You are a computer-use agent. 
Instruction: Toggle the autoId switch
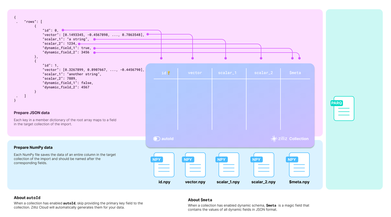point(157,139)
